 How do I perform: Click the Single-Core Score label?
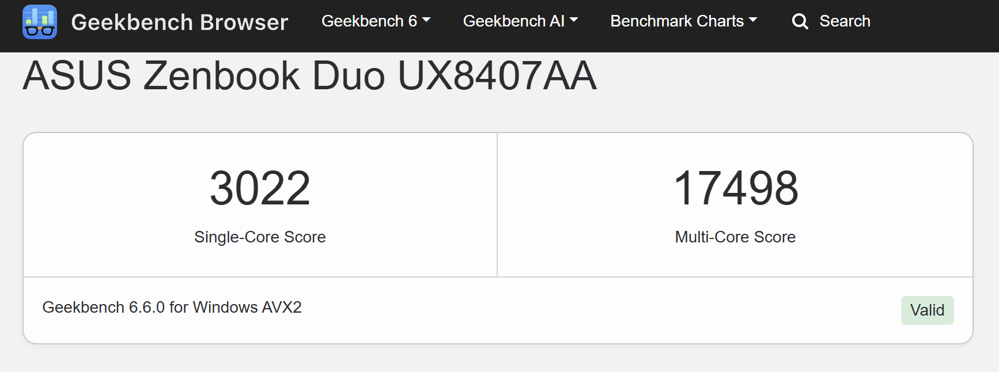[x=260, y=237]
